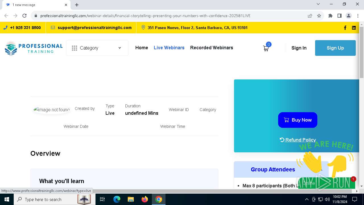The height and width of the screenshot is (205, 364).
Task: Click the Sign Up button
Action: click(335, 48)
